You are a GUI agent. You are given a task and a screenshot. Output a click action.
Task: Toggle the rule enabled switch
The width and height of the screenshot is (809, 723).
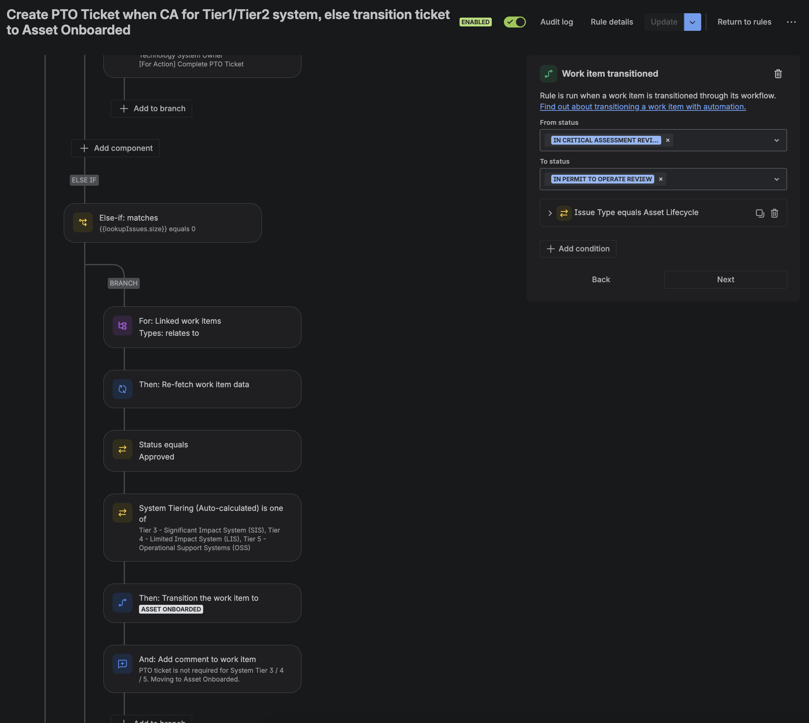515,22
